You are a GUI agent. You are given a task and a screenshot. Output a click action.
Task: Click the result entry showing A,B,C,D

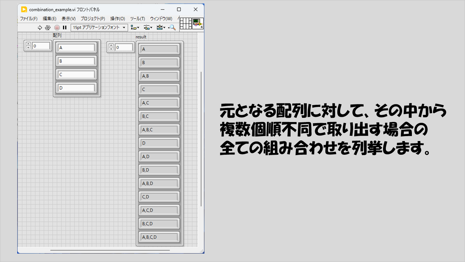[x=159, y=237]
